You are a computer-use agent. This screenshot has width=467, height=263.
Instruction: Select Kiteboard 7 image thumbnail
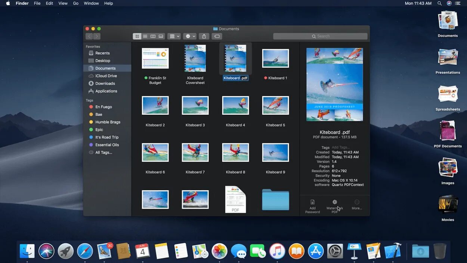tap(195, 152)
